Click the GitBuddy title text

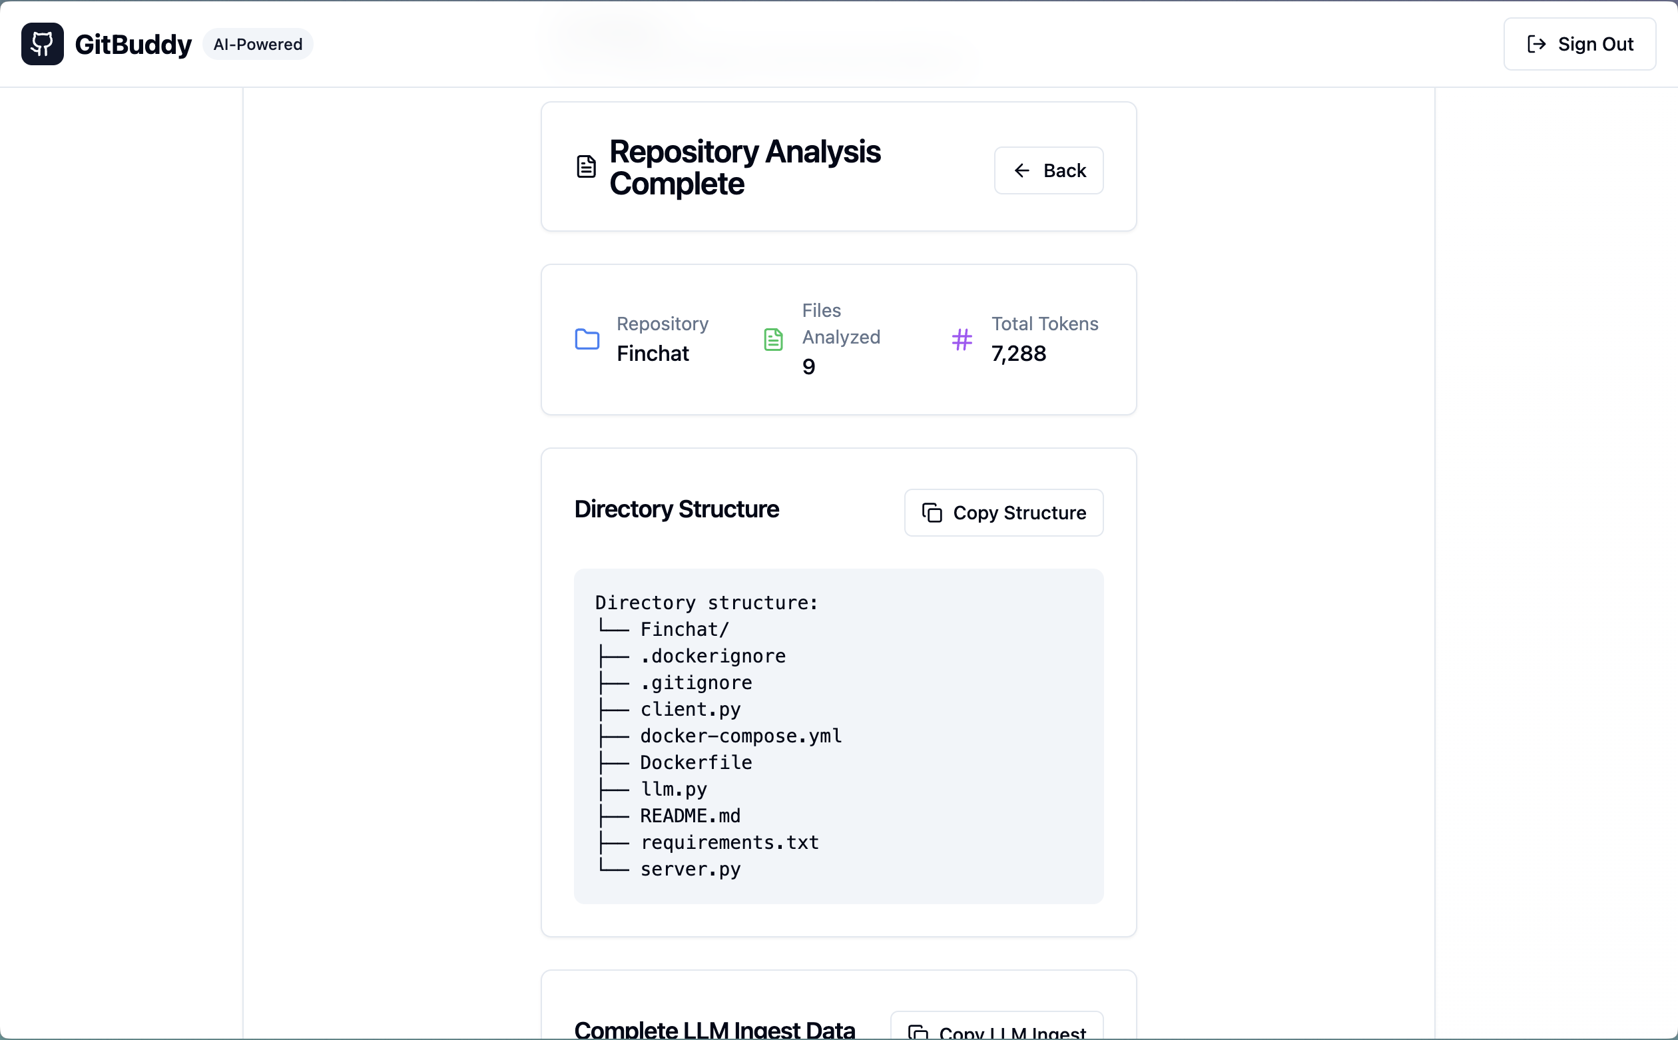(133, 44)
